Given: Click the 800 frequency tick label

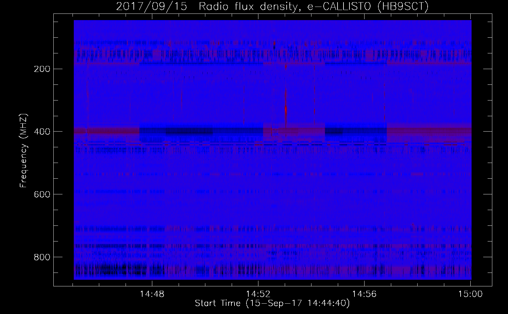Looking at the screenshot, I should (42, 257).
